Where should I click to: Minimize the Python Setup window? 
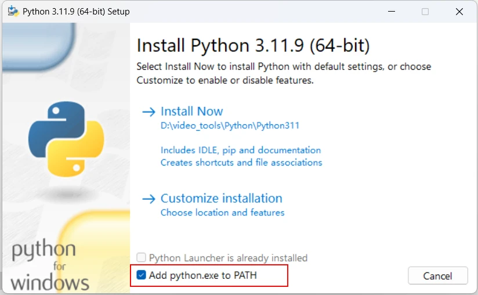393,12
